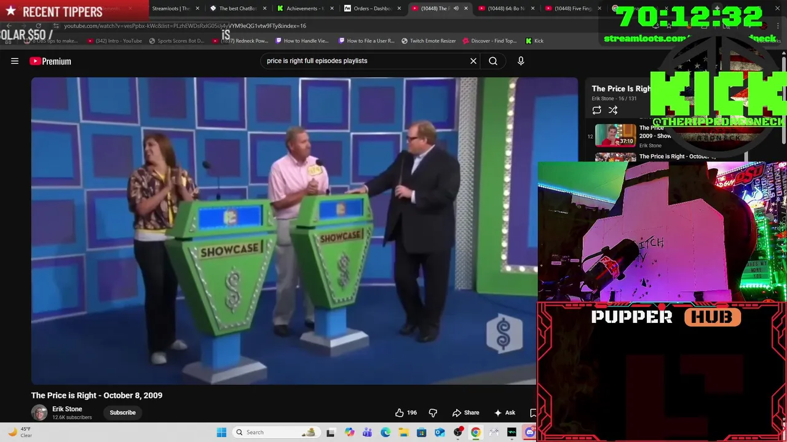
Task: Click the taskbar Search box
Action: [x=277, y=432]
